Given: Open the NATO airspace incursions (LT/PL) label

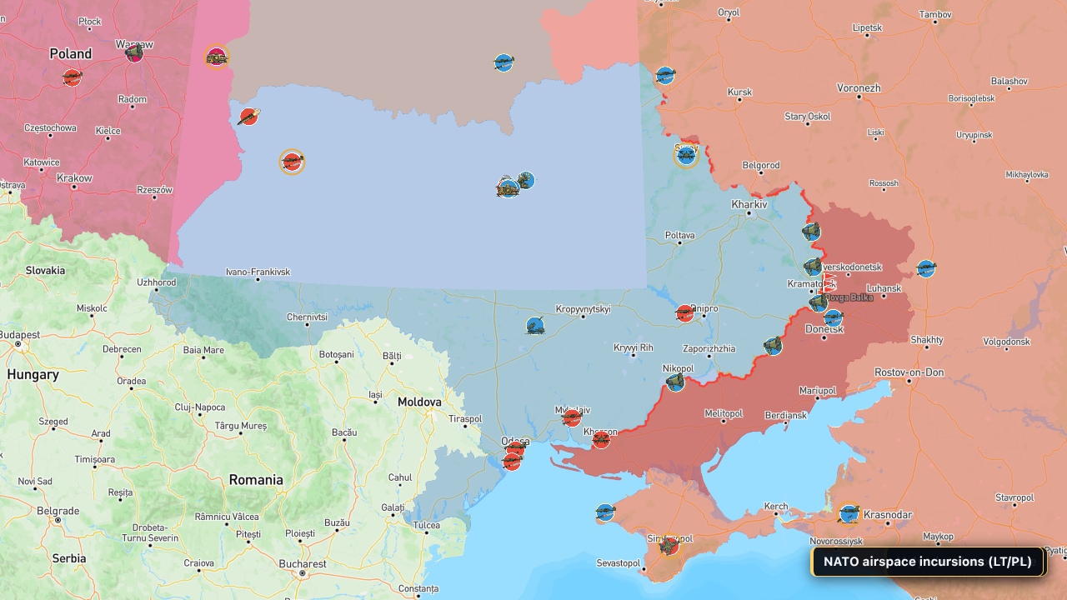Looking at the screenshot, I should point(927,562).
